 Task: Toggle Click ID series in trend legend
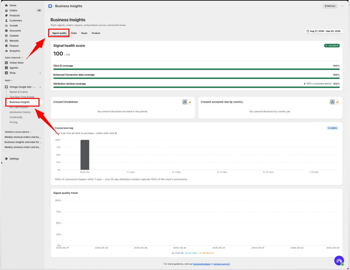coord(177,253)
